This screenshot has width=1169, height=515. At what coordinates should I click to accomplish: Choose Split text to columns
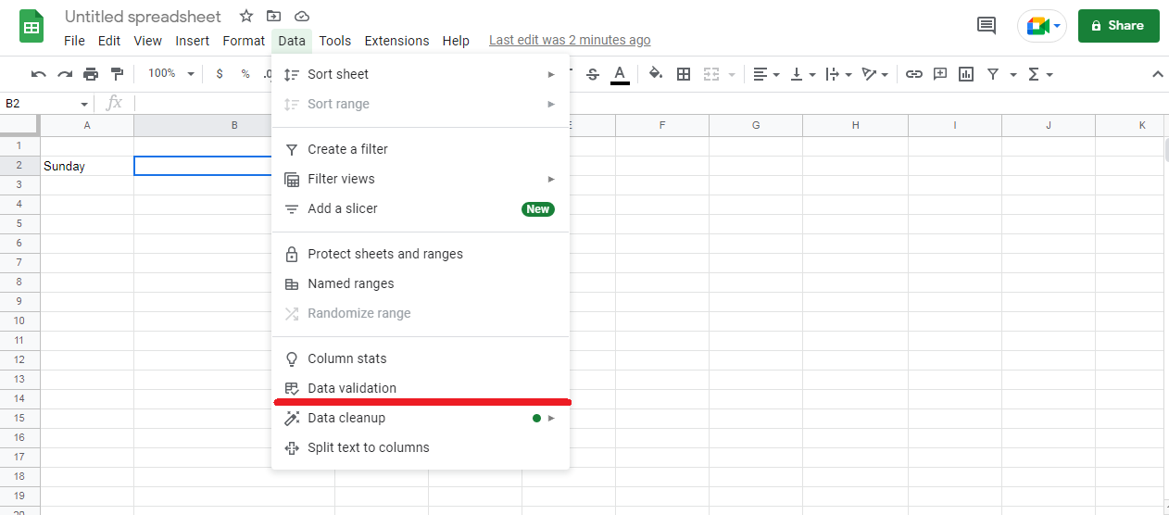[421, 447]
